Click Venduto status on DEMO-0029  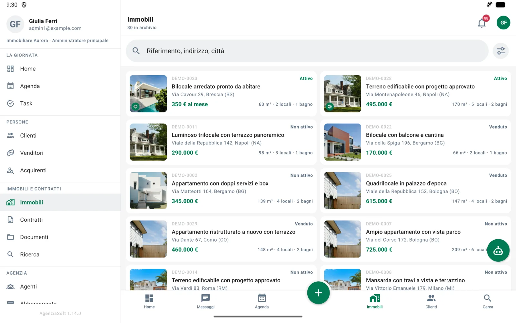[304, 224]
